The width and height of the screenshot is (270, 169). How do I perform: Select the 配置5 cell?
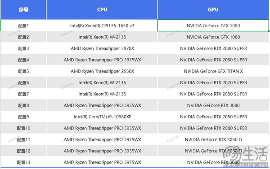click(x=23, y=71)
